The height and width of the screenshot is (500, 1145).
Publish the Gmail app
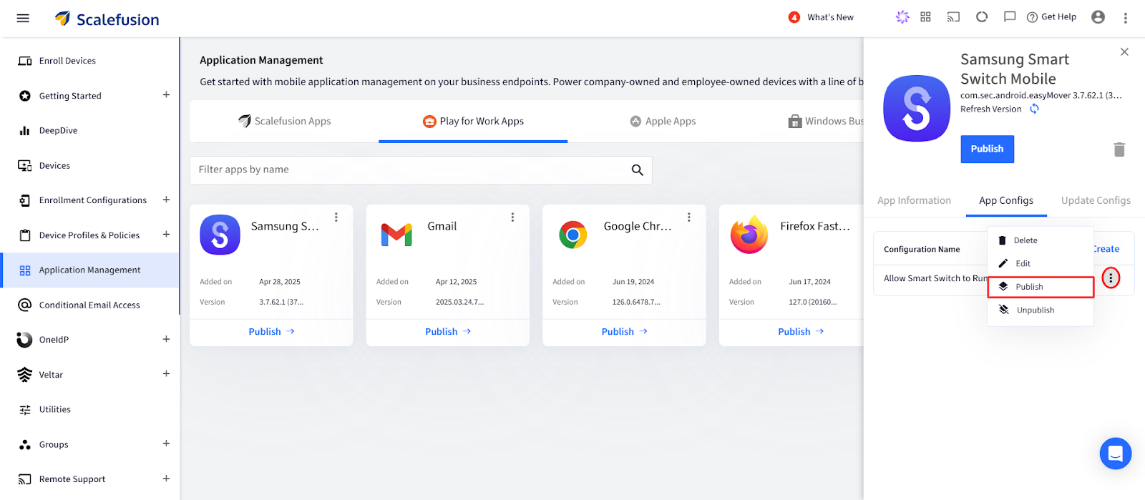448,332
